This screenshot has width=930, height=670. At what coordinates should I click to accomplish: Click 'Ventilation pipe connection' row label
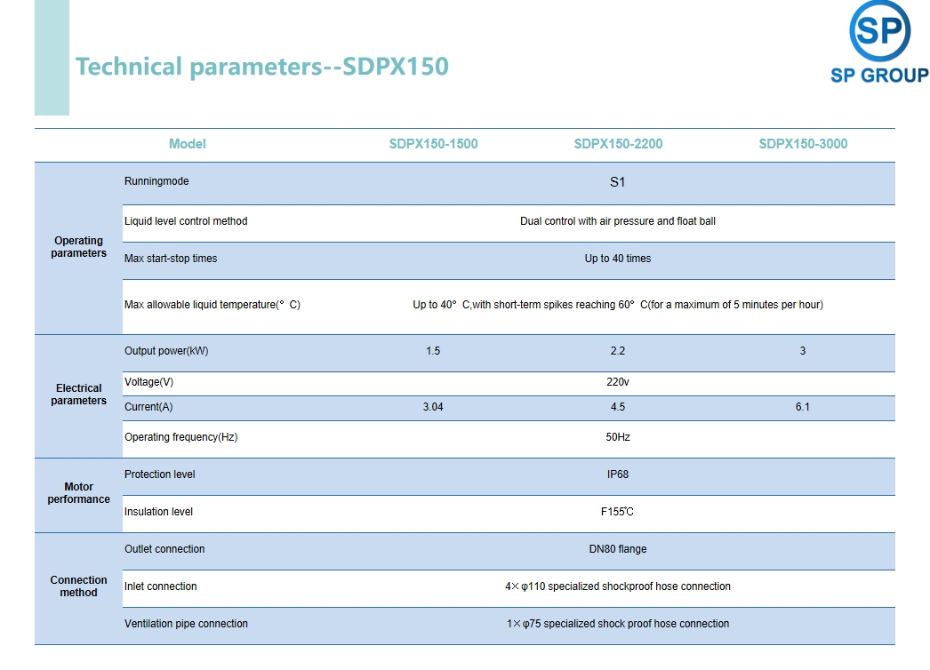tap(186, 624)
